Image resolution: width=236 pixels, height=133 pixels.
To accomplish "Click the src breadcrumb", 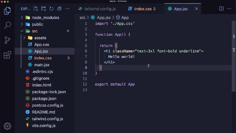I will 82,18.
